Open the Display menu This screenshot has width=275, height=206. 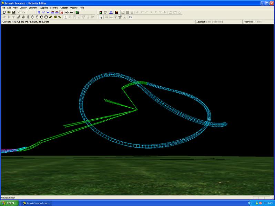pos(23,8)
